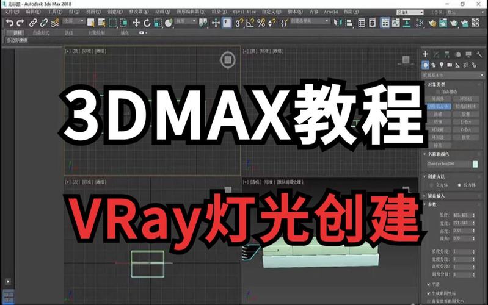The height and width of the screenshot is (305, 488).
Task: Open the 编辑(E) menu
Action: (33, 12)
